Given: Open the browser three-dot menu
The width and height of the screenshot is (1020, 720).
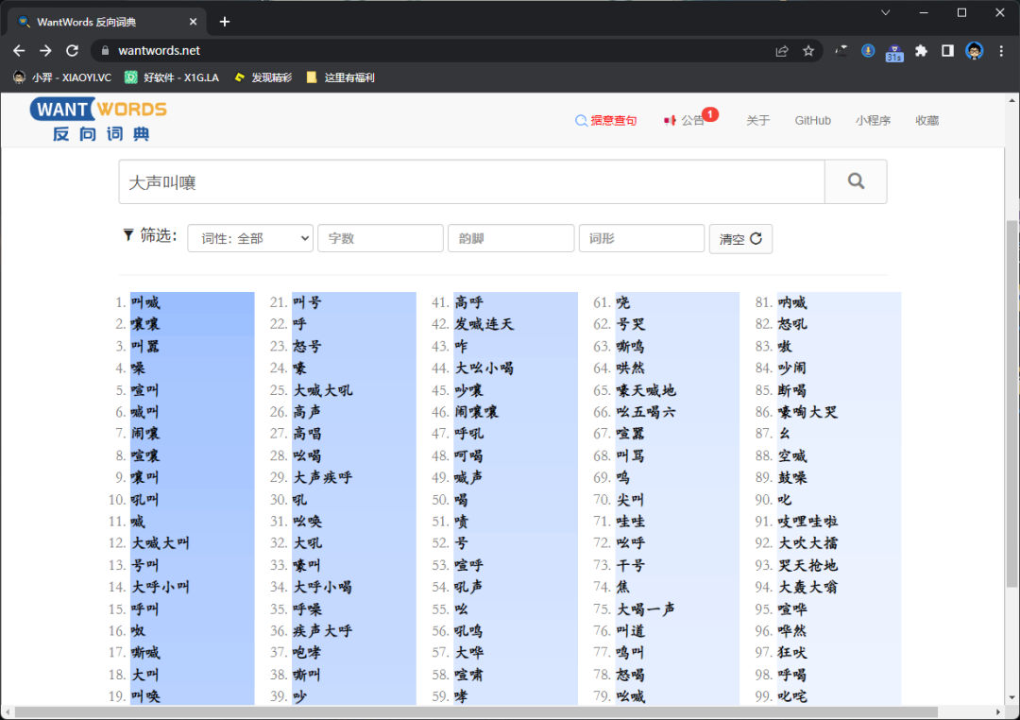Looking at the screenshot, I should pos(1001,50).
